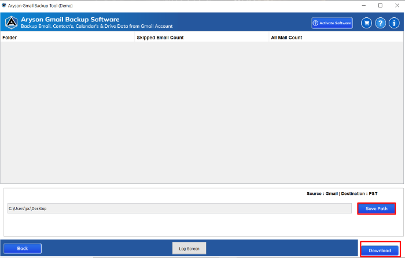The width and height of the screenshot is (405, 258).
Task: Go back using the Back button
Action: pos(23,248)
